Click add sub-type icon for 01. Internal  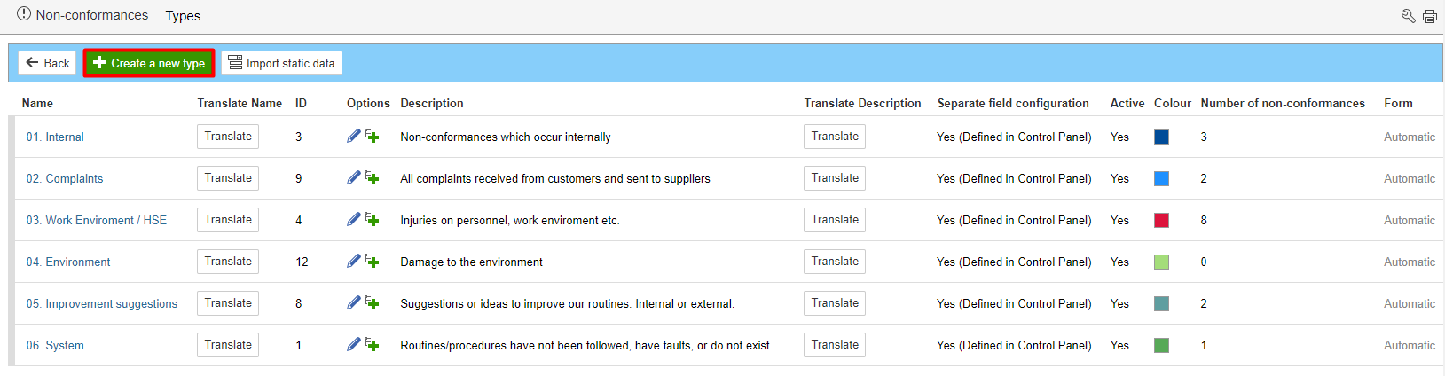pos(372,137)
